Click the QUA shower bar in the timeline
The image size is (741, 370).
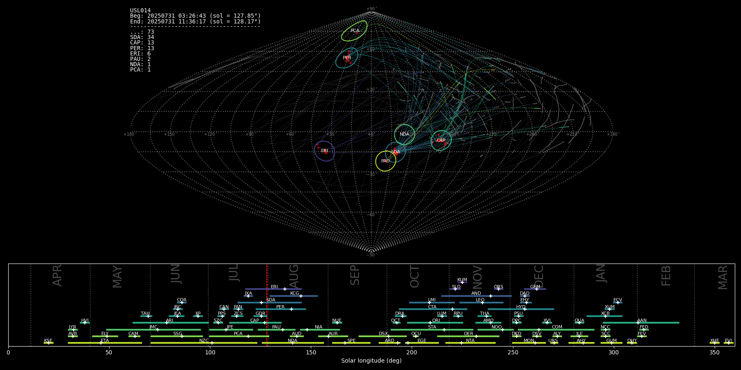coord(579,323)
